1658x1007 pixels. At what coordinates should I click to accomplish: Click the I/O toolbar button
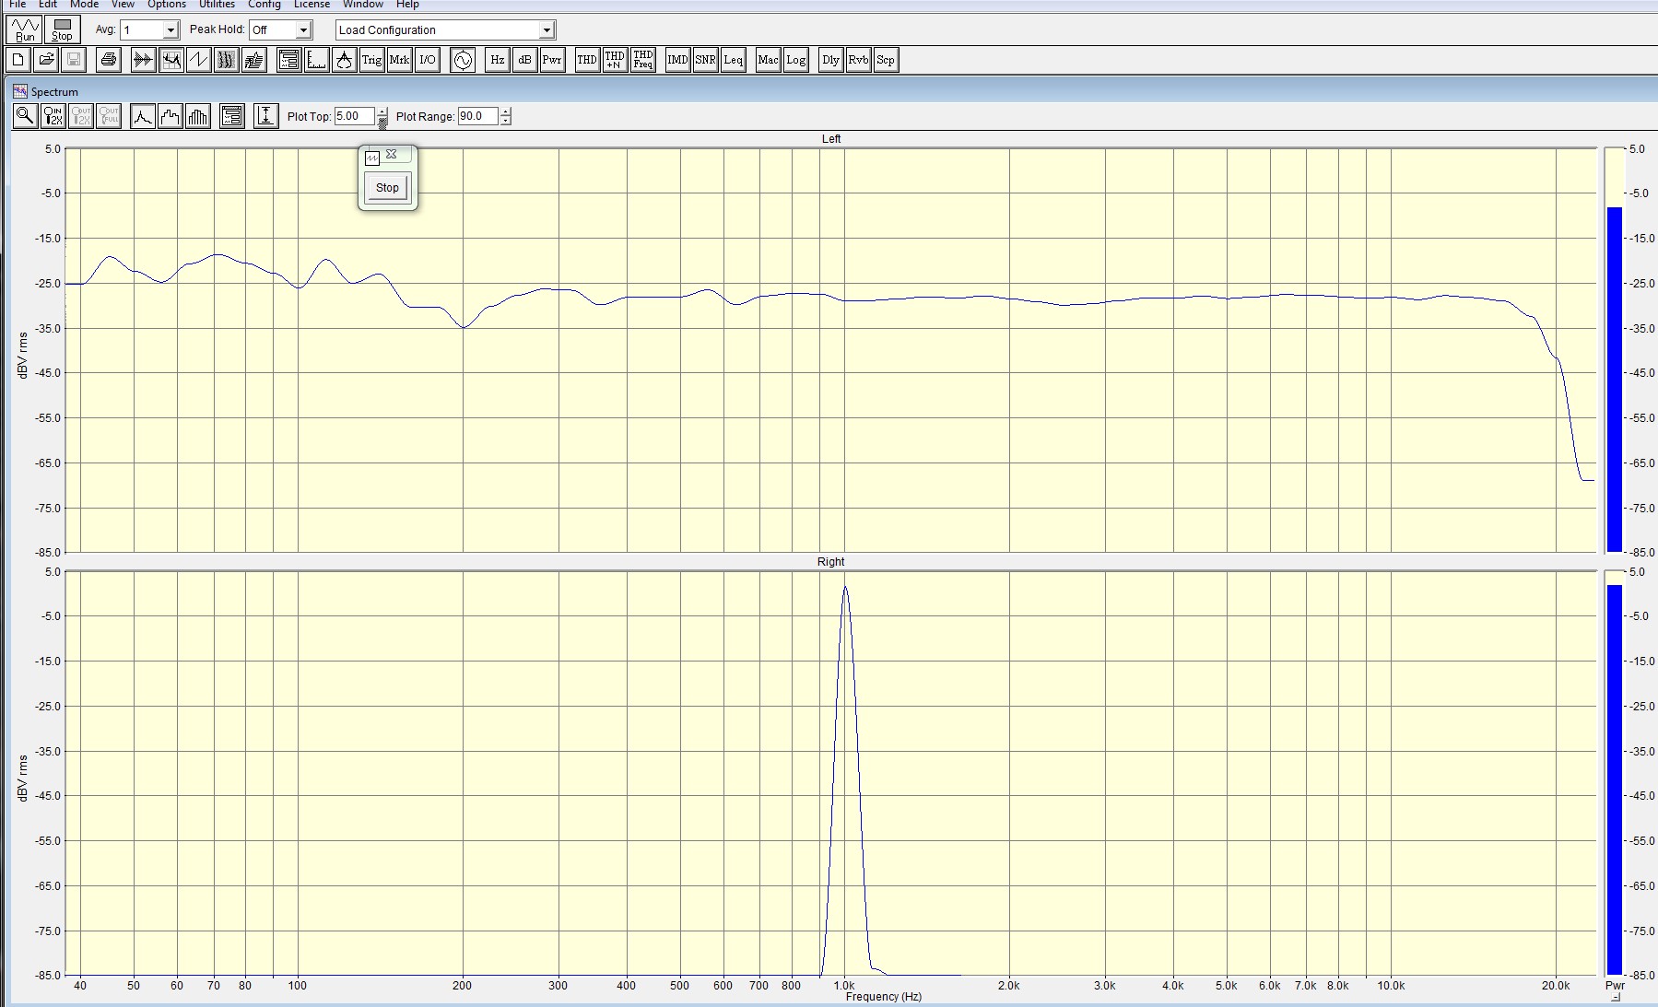[427, 60]
